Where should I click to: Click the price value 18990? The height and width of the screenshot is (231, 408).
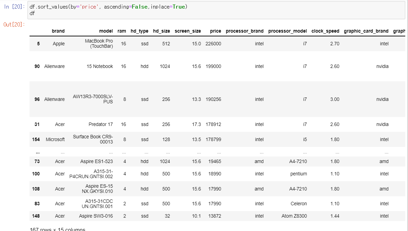[x=214, y=174]
